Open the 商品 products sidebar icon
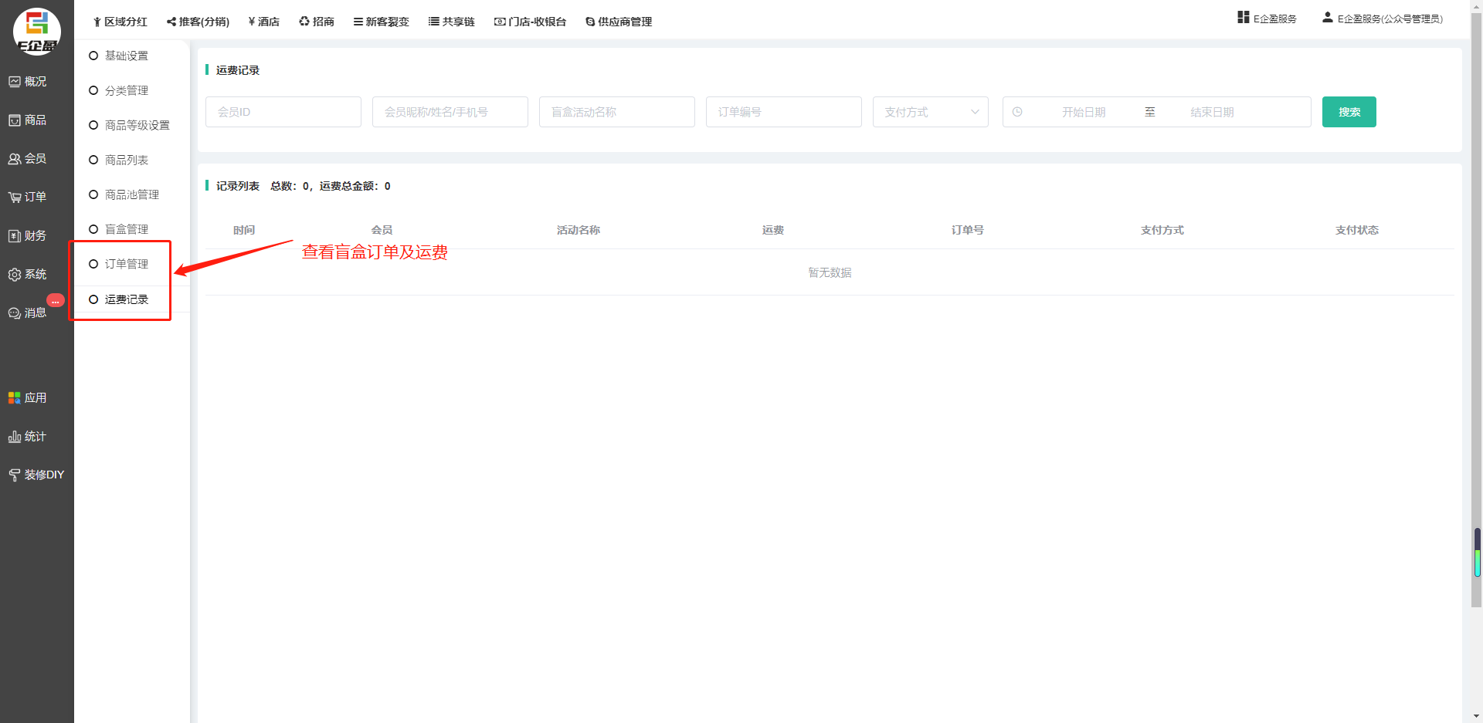Image resolution: width=1483 pixels, height=723 pixels. click(x=15, y=120)
